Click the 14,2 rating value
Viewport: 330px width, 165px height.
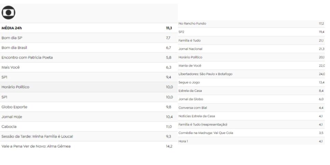(x=169, y=146)
